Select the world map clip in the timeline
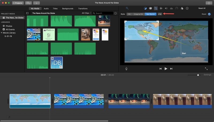 [x=30, y=101]
